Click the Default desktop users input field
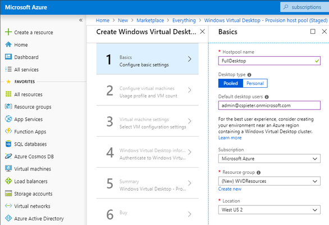The height and width of the screenshot is (225, 329). 269,105
